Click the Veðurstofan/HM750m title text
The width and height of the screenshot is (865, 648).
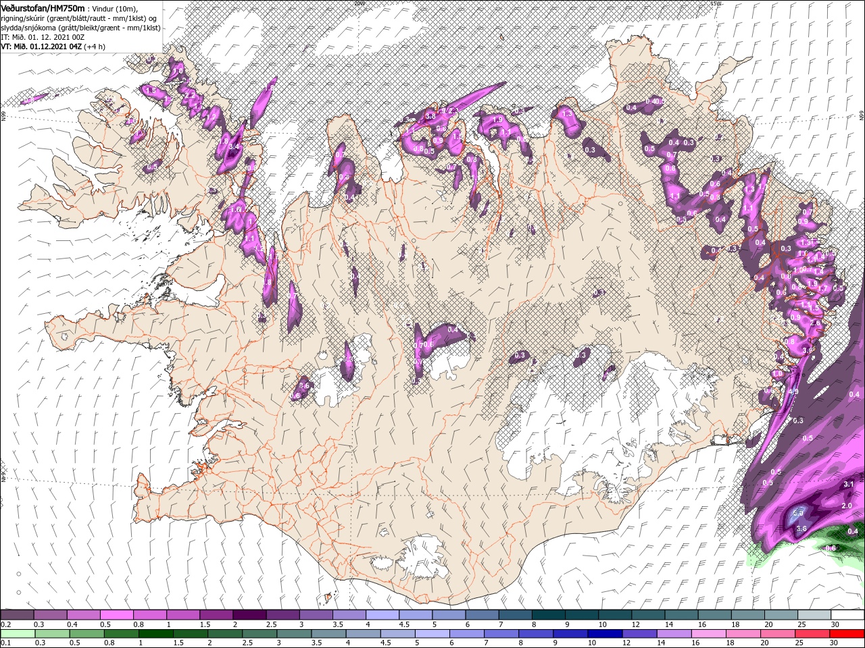pyautogui.click(x=43, y=7)
